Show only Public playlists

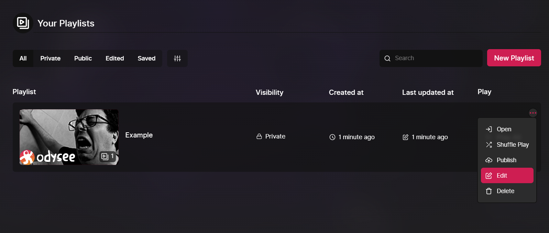[83, 58]
